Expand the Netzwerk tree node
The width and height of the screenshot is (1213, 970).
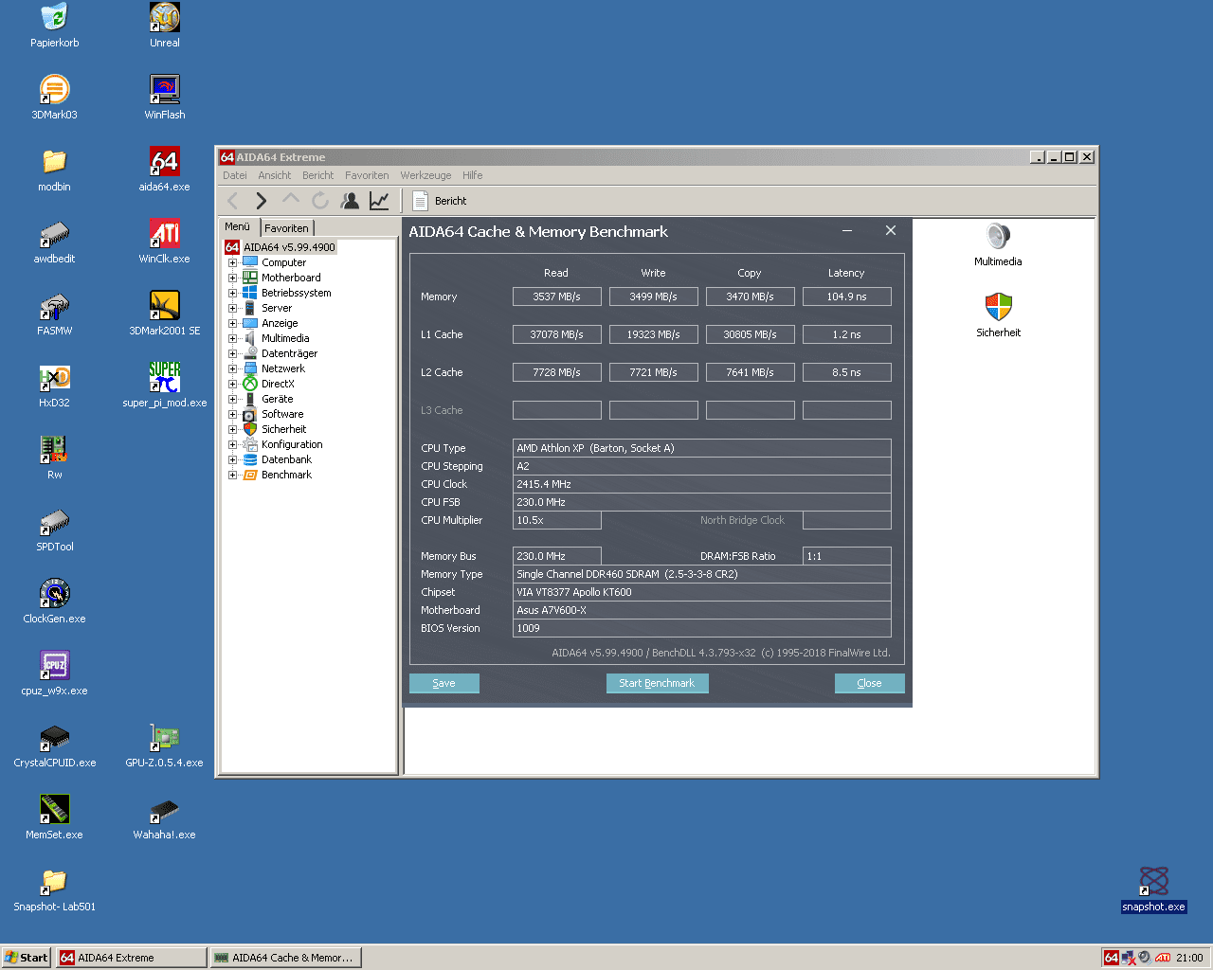pos(232,368)
